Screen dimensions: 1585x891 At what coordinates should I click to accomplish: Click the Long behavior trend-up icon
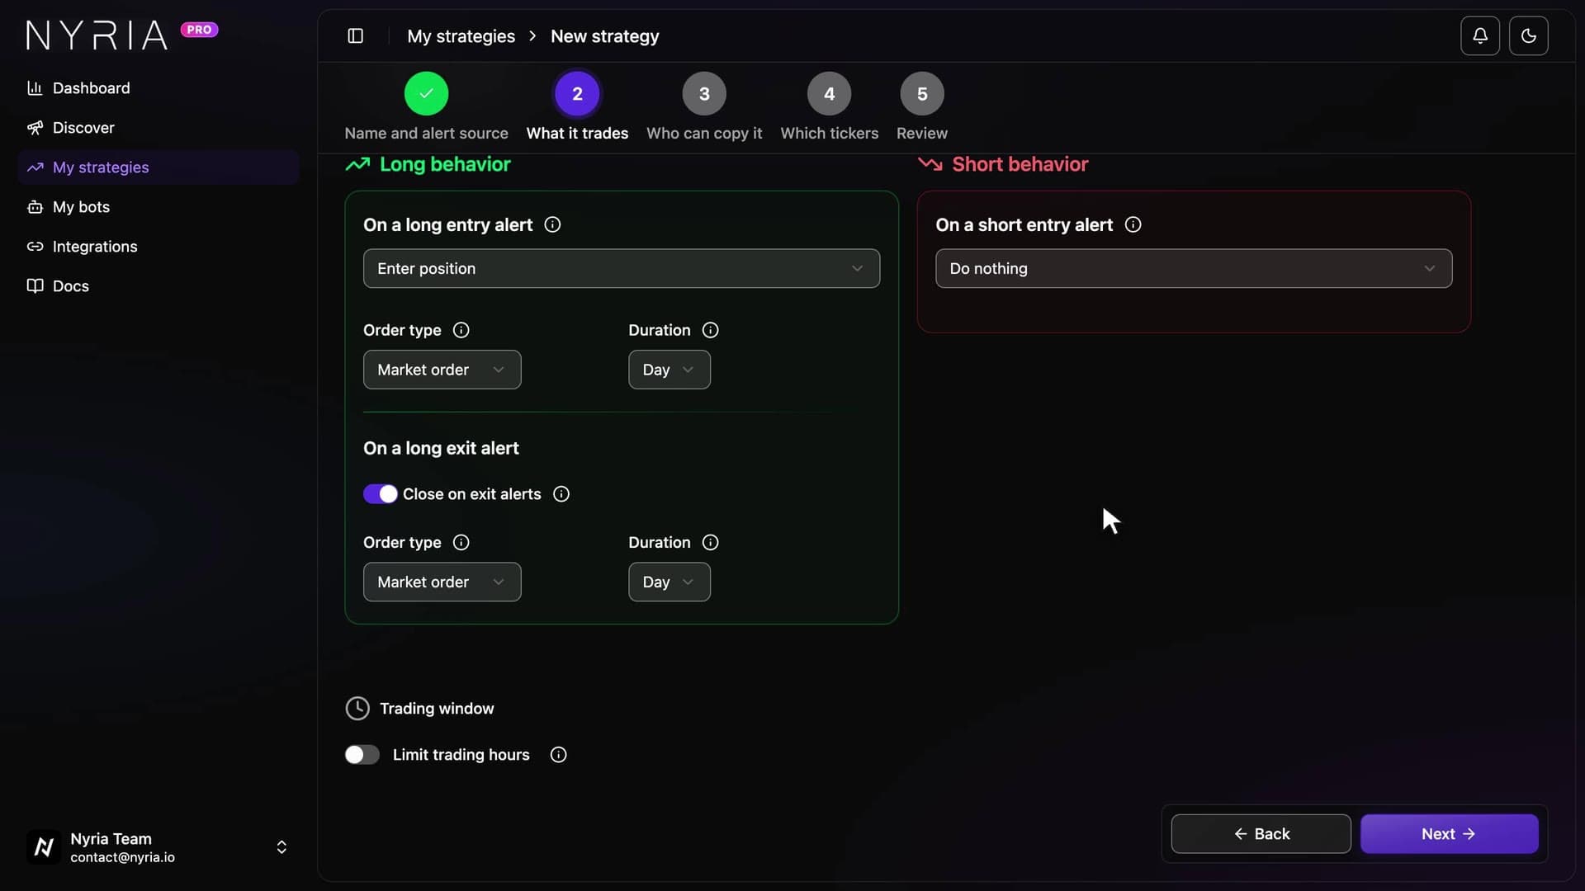click(x=357, y=164)
